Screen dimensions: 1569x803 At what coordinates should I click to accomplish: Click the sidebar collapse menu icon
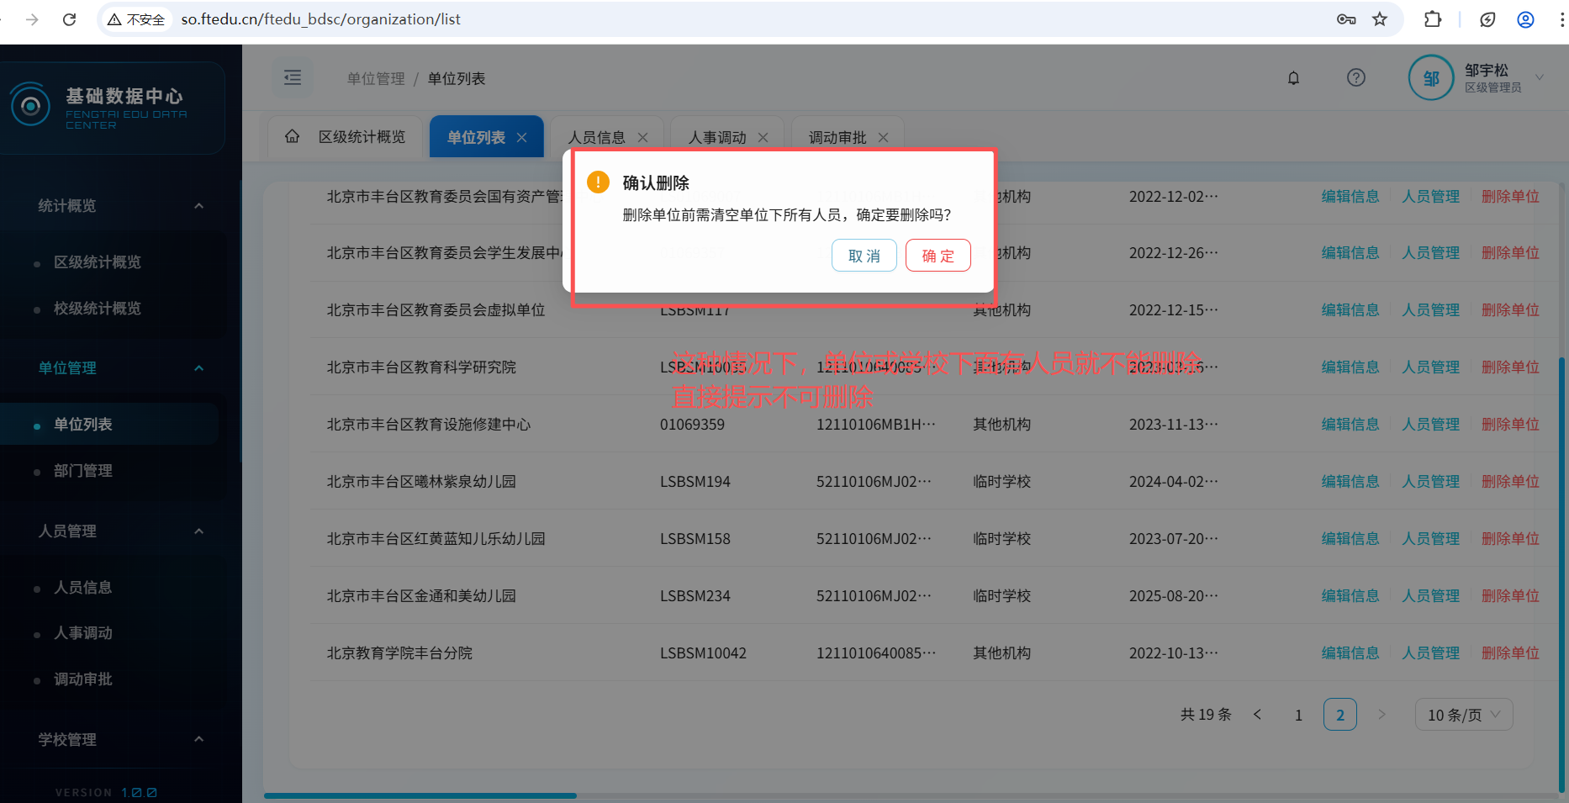293,78
